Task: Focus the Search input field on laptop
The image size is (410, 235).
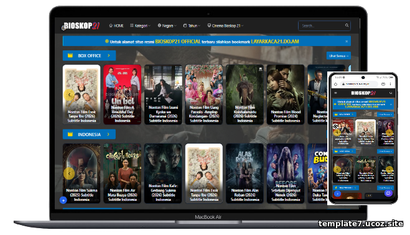Action: point(324,25)
